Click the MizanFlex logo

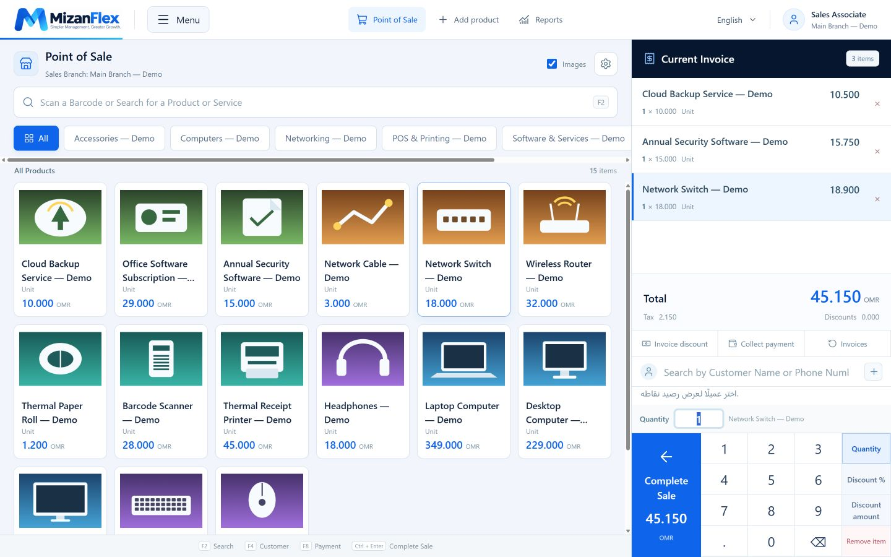68,19
